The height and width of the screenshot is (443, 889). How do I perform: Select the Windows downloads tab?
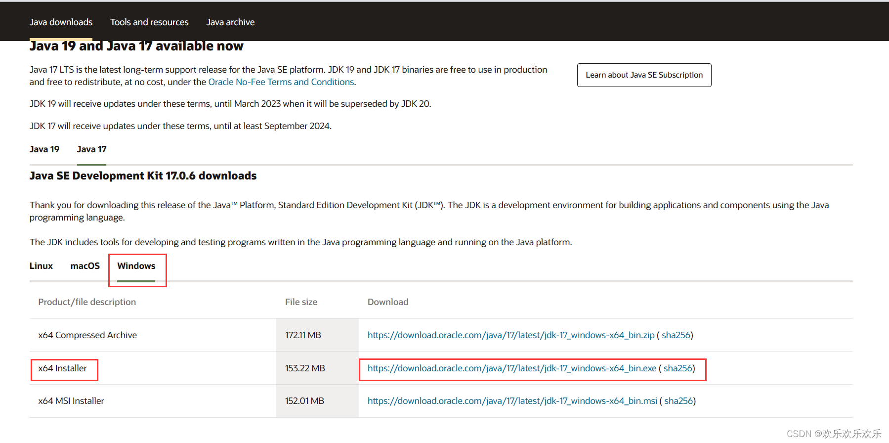[x=136, y=266]
